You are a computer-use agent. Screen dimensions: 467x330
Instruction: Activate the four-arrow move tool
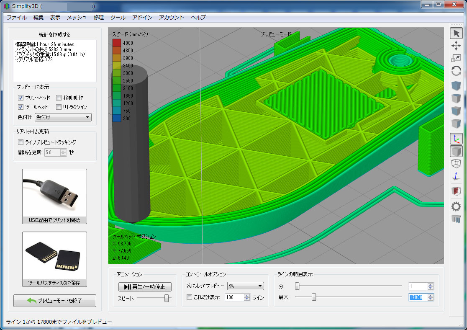tap(456, 46)
